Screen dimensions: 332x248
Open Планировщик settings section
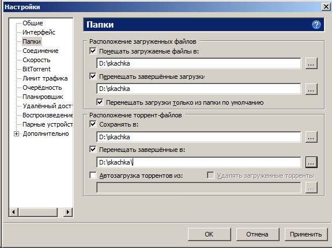point(43,97)
